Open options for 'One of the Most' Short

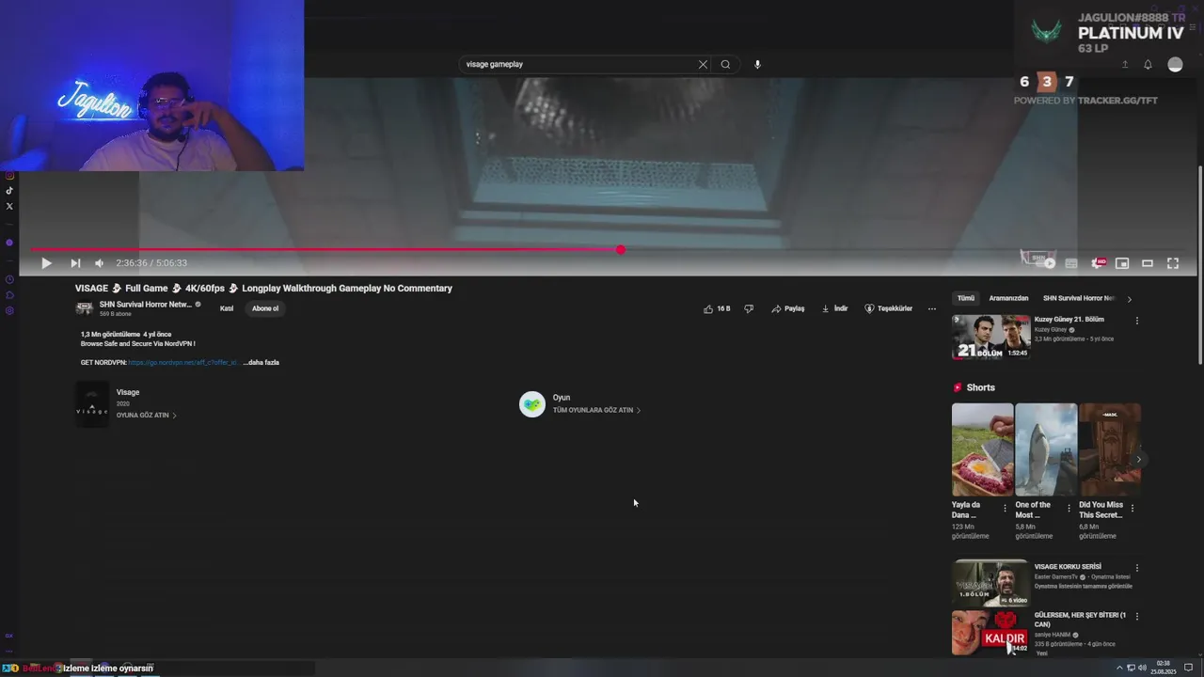tap(1069, 509)
